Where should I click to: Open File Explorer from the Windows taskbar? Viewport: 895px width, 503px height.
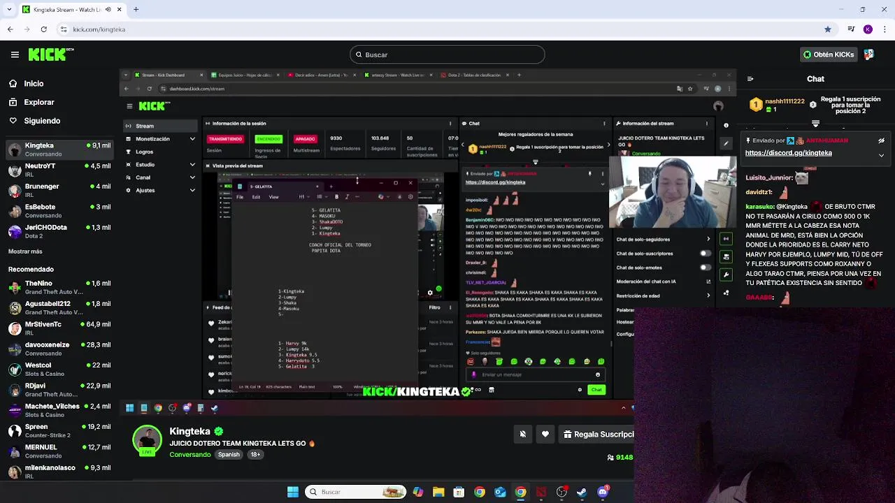pos(438,492)
